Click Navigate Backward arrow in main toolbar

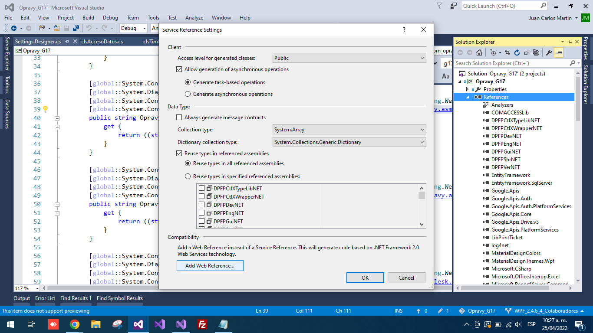[x=13, y=28]
